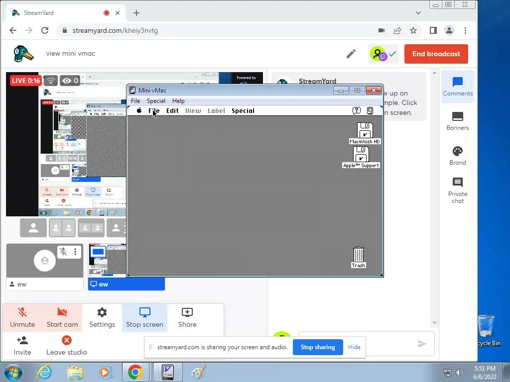The height and width of the screenshot is (382, 510).
Task: Click the destination avatar with Twitch badge
Action: 379,54
